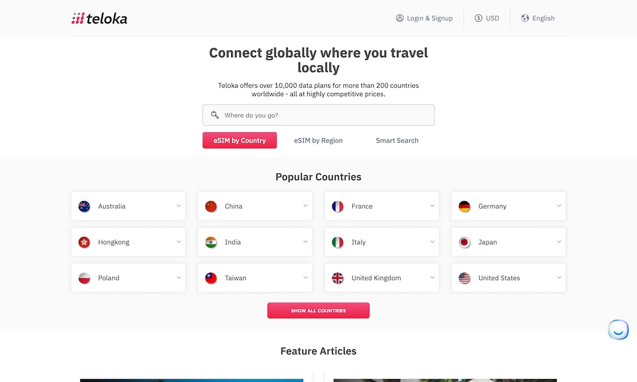
Task: Click the Poland flag icon
Action: point(84,278)
